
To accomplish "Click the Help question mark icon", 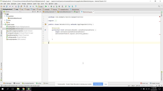I will (x=76, y=6).
